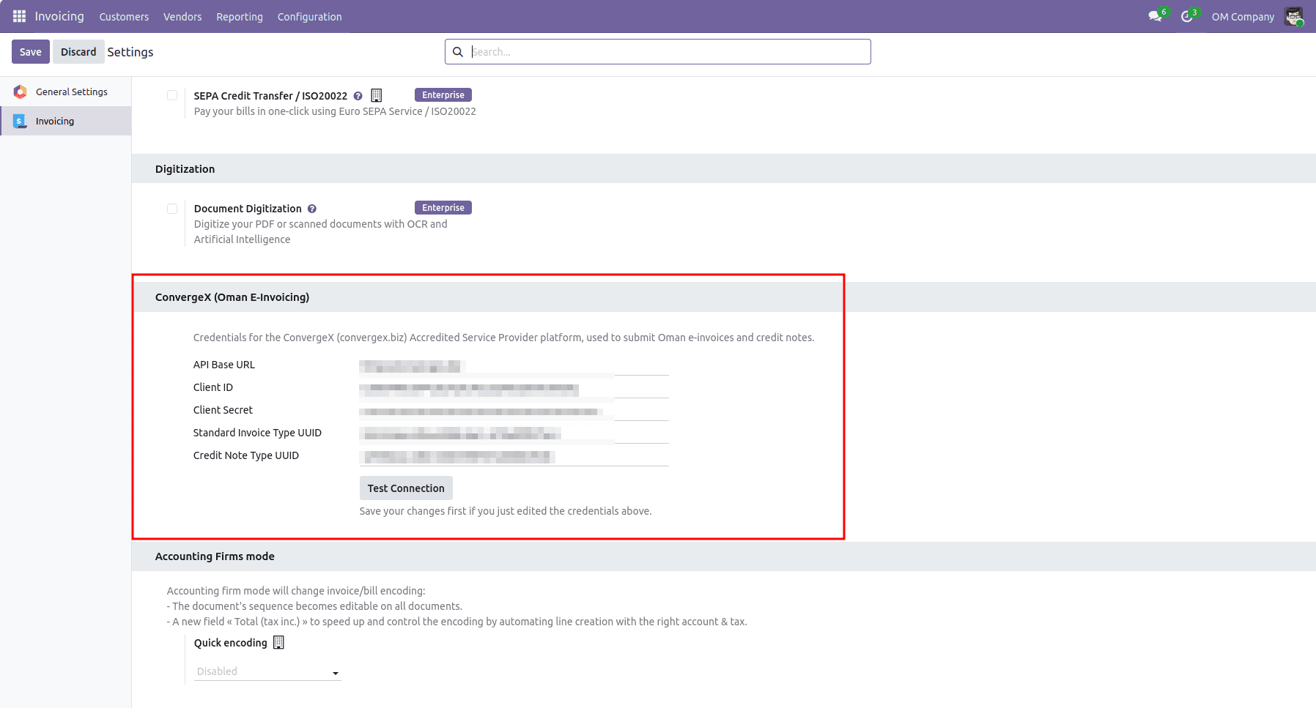Open the apps grid menu icon

[19, 16]
